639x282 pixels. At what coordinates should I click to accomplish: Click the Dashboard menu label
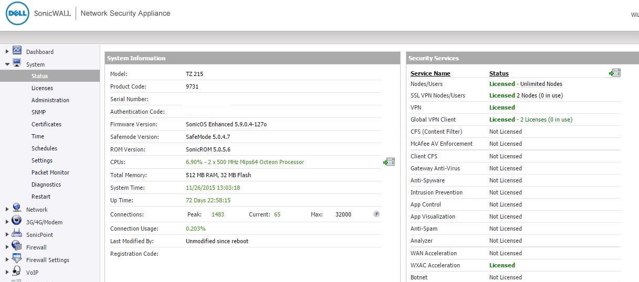pos(40,52)
